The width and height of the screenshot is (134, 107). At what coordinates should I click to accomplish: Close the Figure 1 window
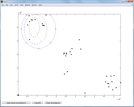click(131, 1)
